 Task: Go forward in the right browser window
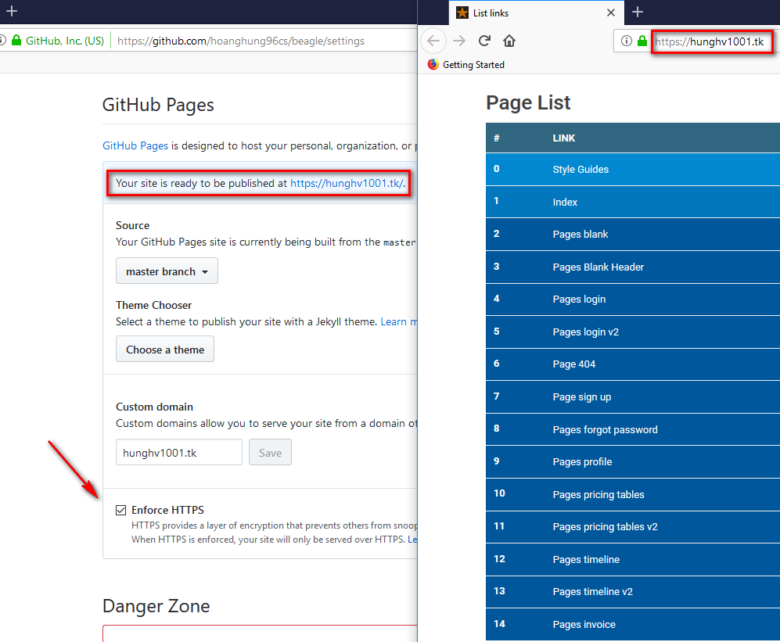(x=459, y=41)
